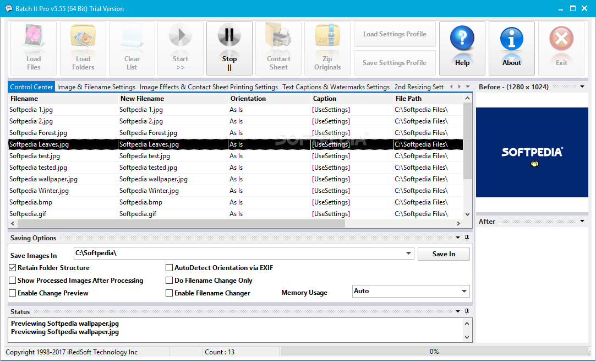The height and width of the screenshot is (361, 596).
Task: Click the red Exit icon
Action: (561, 49)
